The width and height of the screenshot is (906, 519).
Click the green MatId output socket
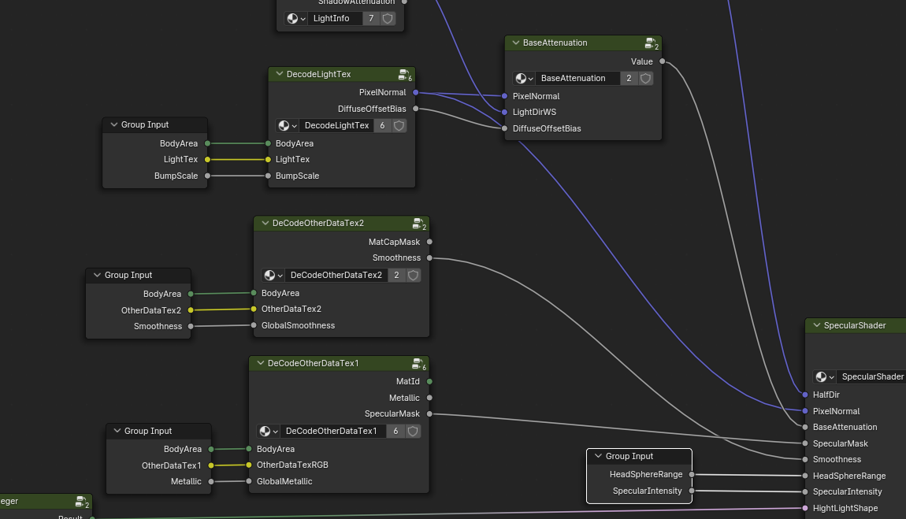point(429,381)
